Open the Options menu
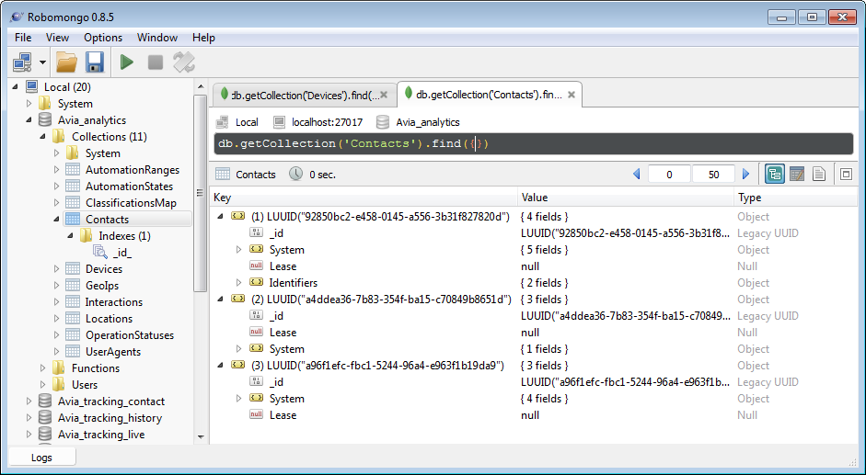The height and width of the screenshot is (475, 866). [x=103, y=38]
